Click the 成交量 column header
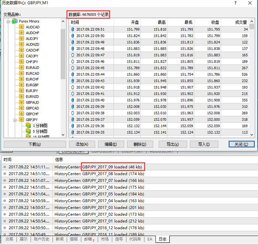258x245 pixels. [235, 22]
